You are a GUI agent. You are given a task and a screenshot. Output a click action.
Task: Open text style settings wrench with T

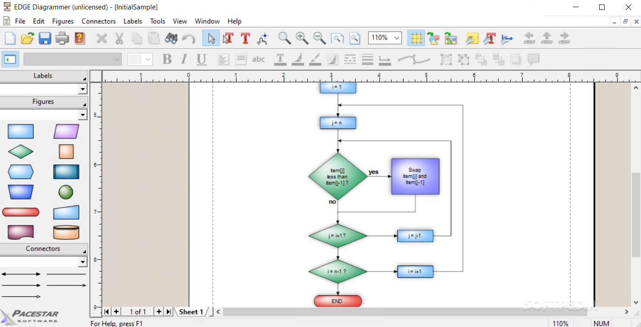point(489,38)
